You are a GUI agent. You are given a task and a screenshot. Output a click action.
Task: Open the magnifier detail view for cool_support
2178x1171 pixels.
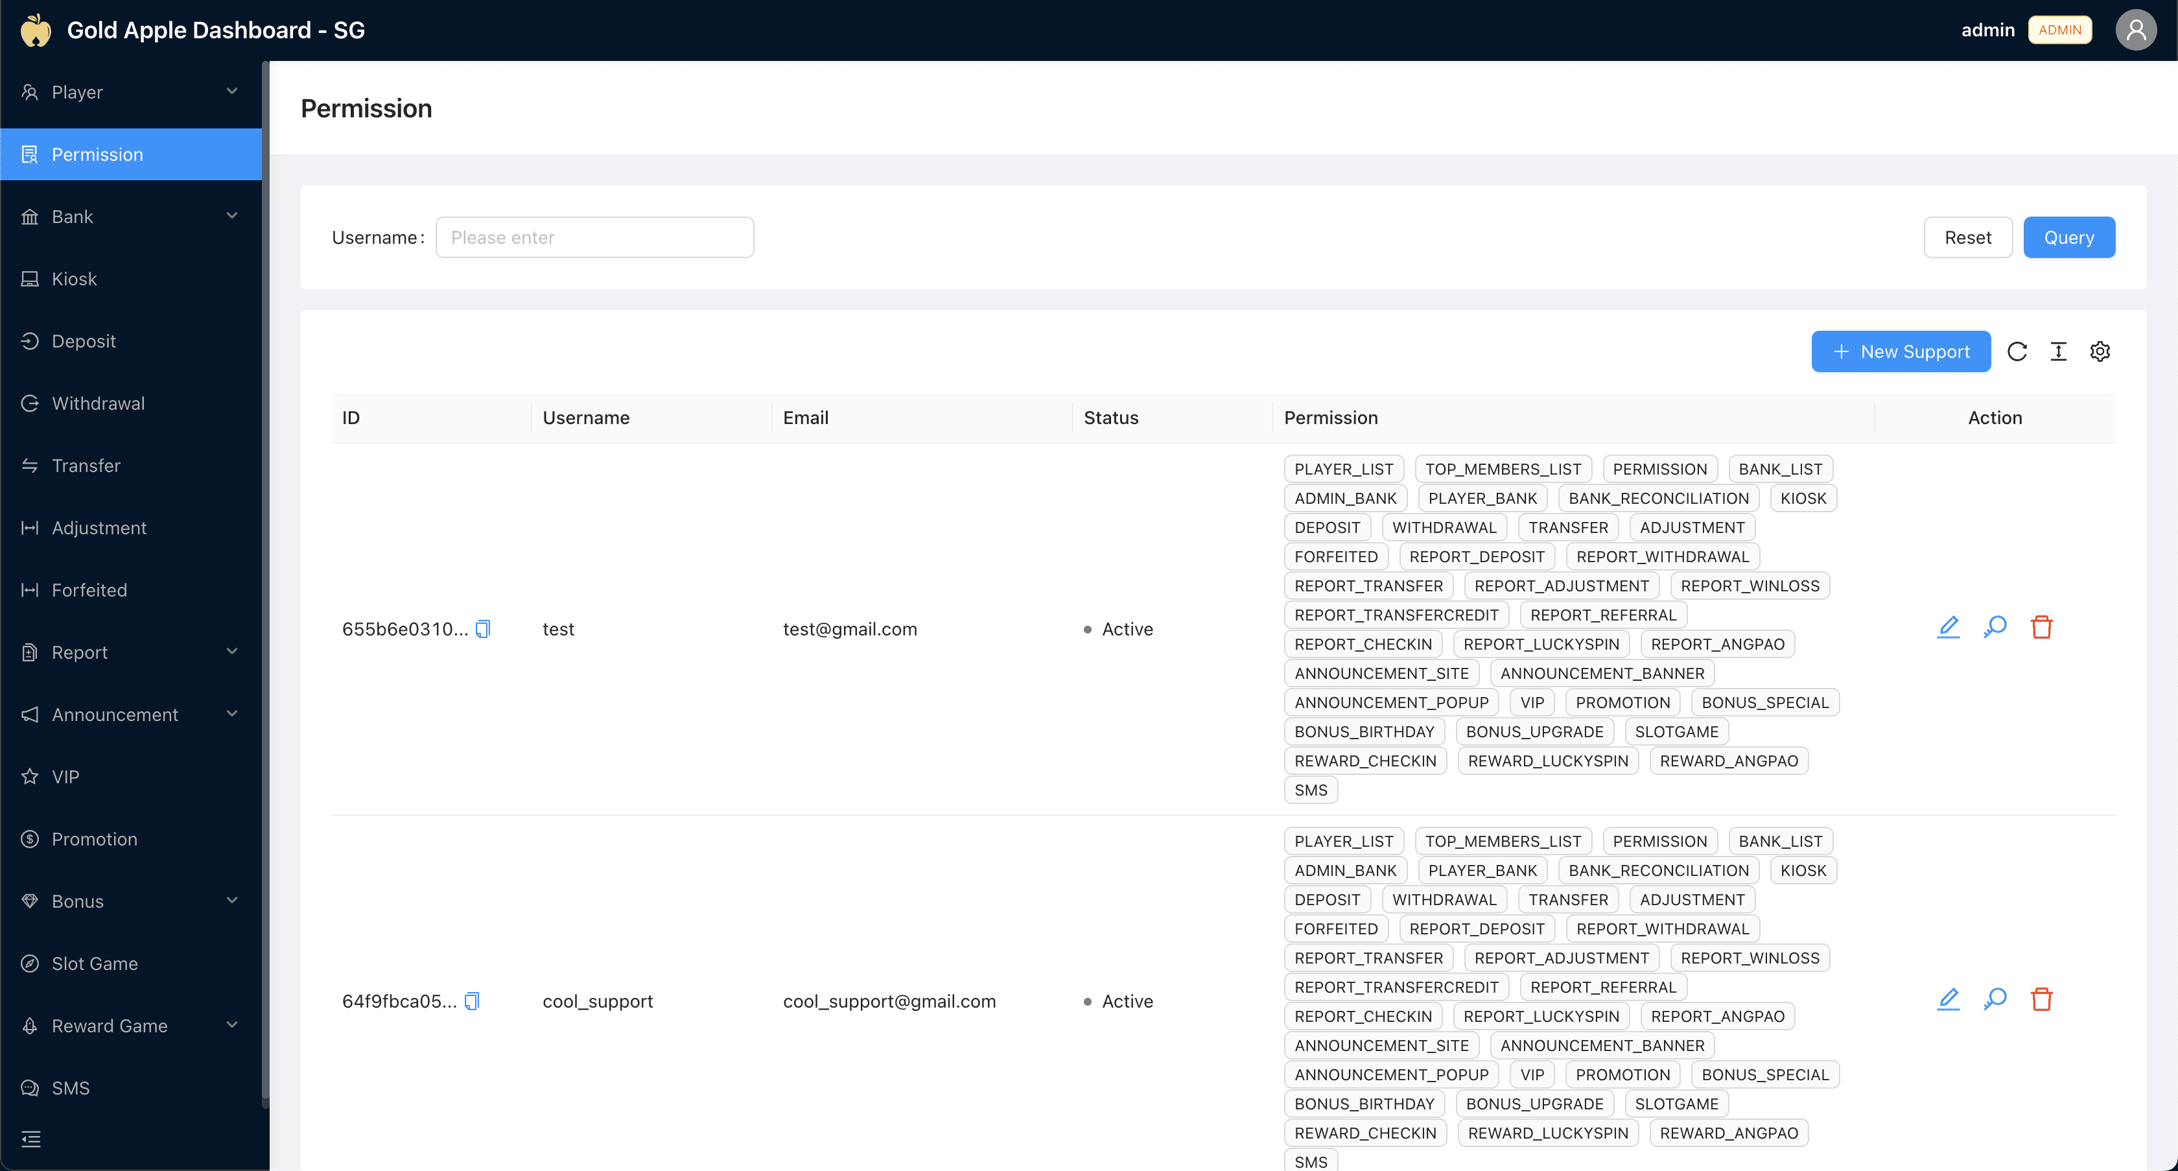pyautogui.click(x=1995, y=999)
